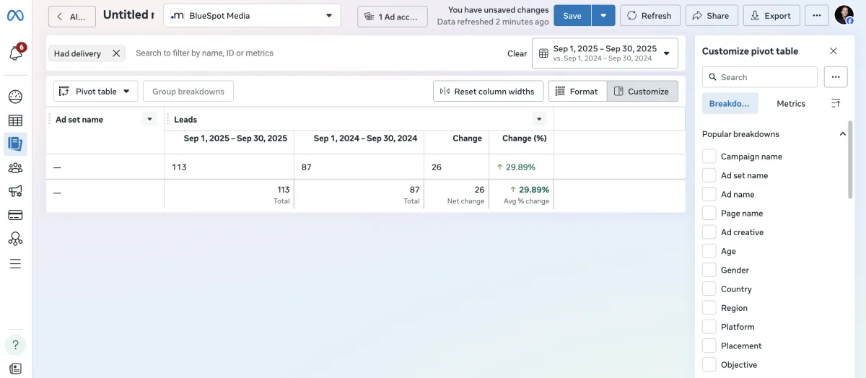The height and width of the screenshot is (378, 866).
Task: Refresh the report data
Action: (x=649, y=15)
